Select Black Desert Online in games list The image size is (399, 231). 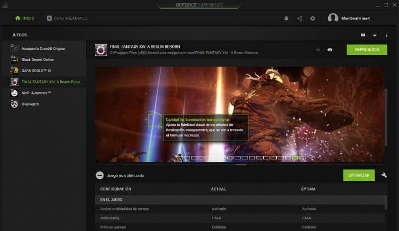coord(44,59)
